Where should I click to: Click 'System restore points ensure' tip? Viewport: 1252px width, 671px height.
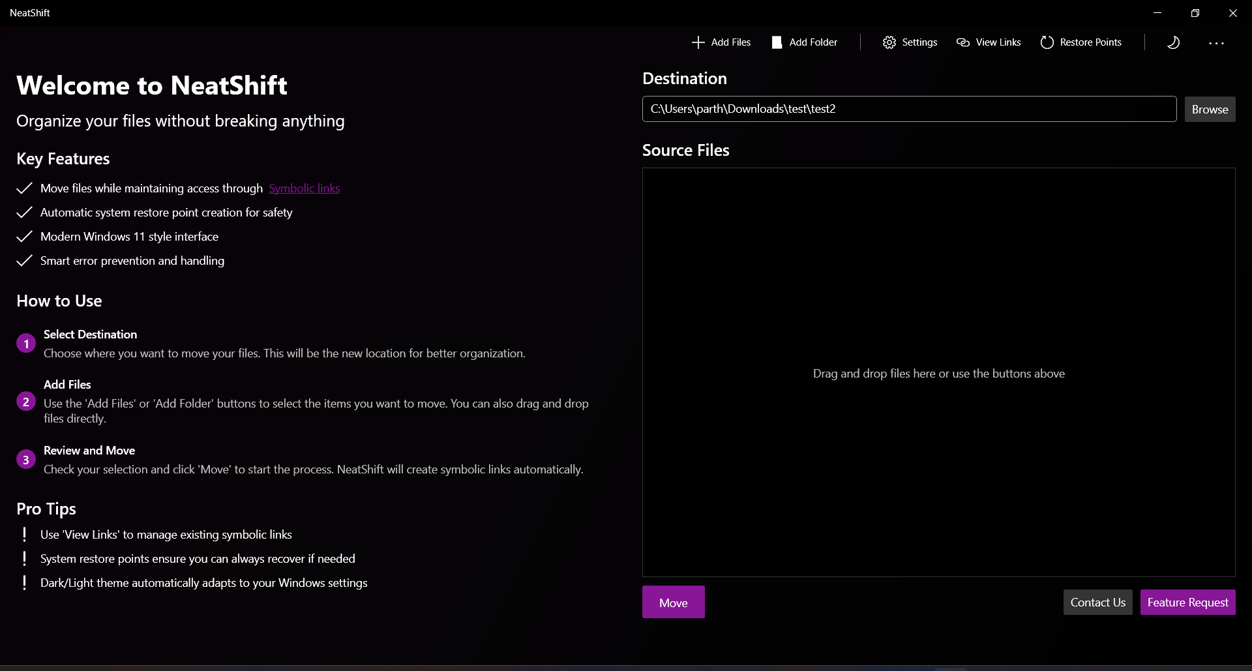(x=198, y=559)
